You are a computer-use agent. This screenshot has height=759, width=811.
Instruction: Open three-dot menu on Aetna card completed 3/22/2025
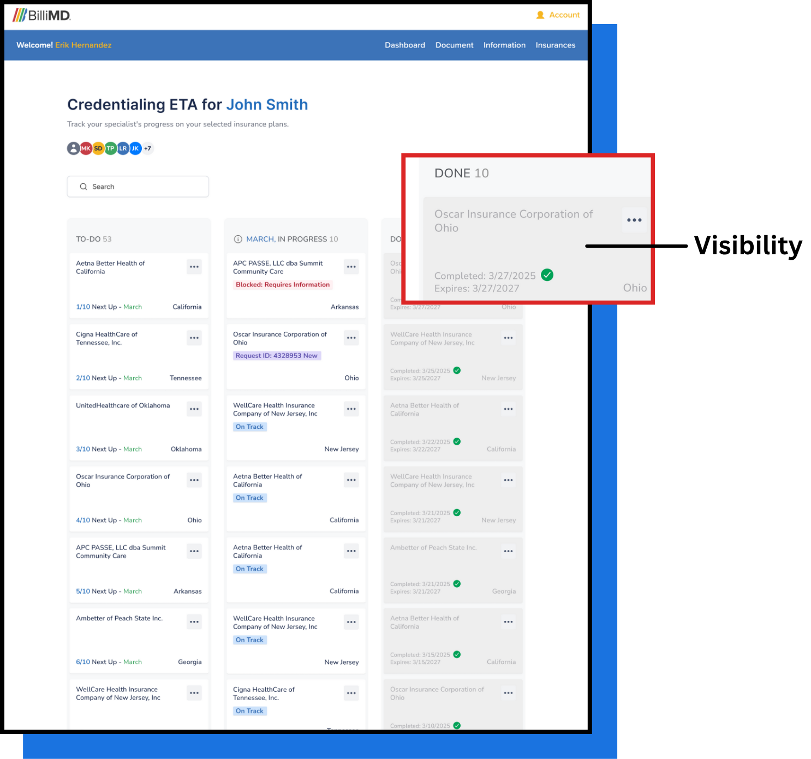(509, 409)
